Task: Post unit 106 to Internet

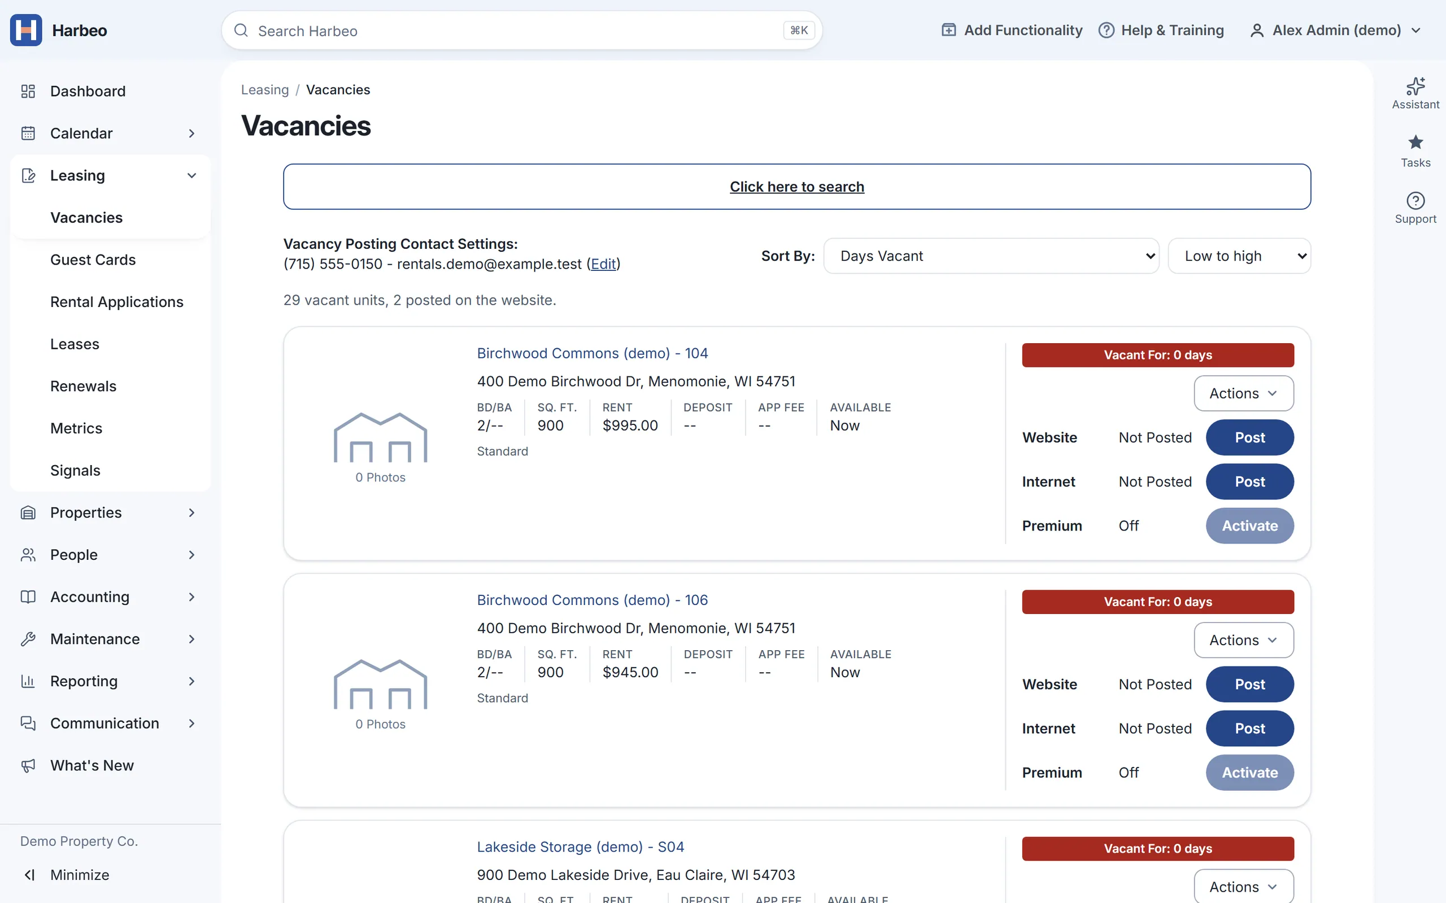Action: 1249,728
